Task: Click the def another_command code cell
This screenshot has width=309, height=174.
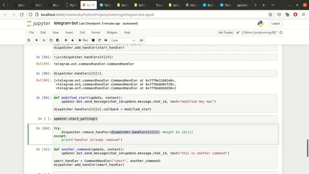Action: 165,157
